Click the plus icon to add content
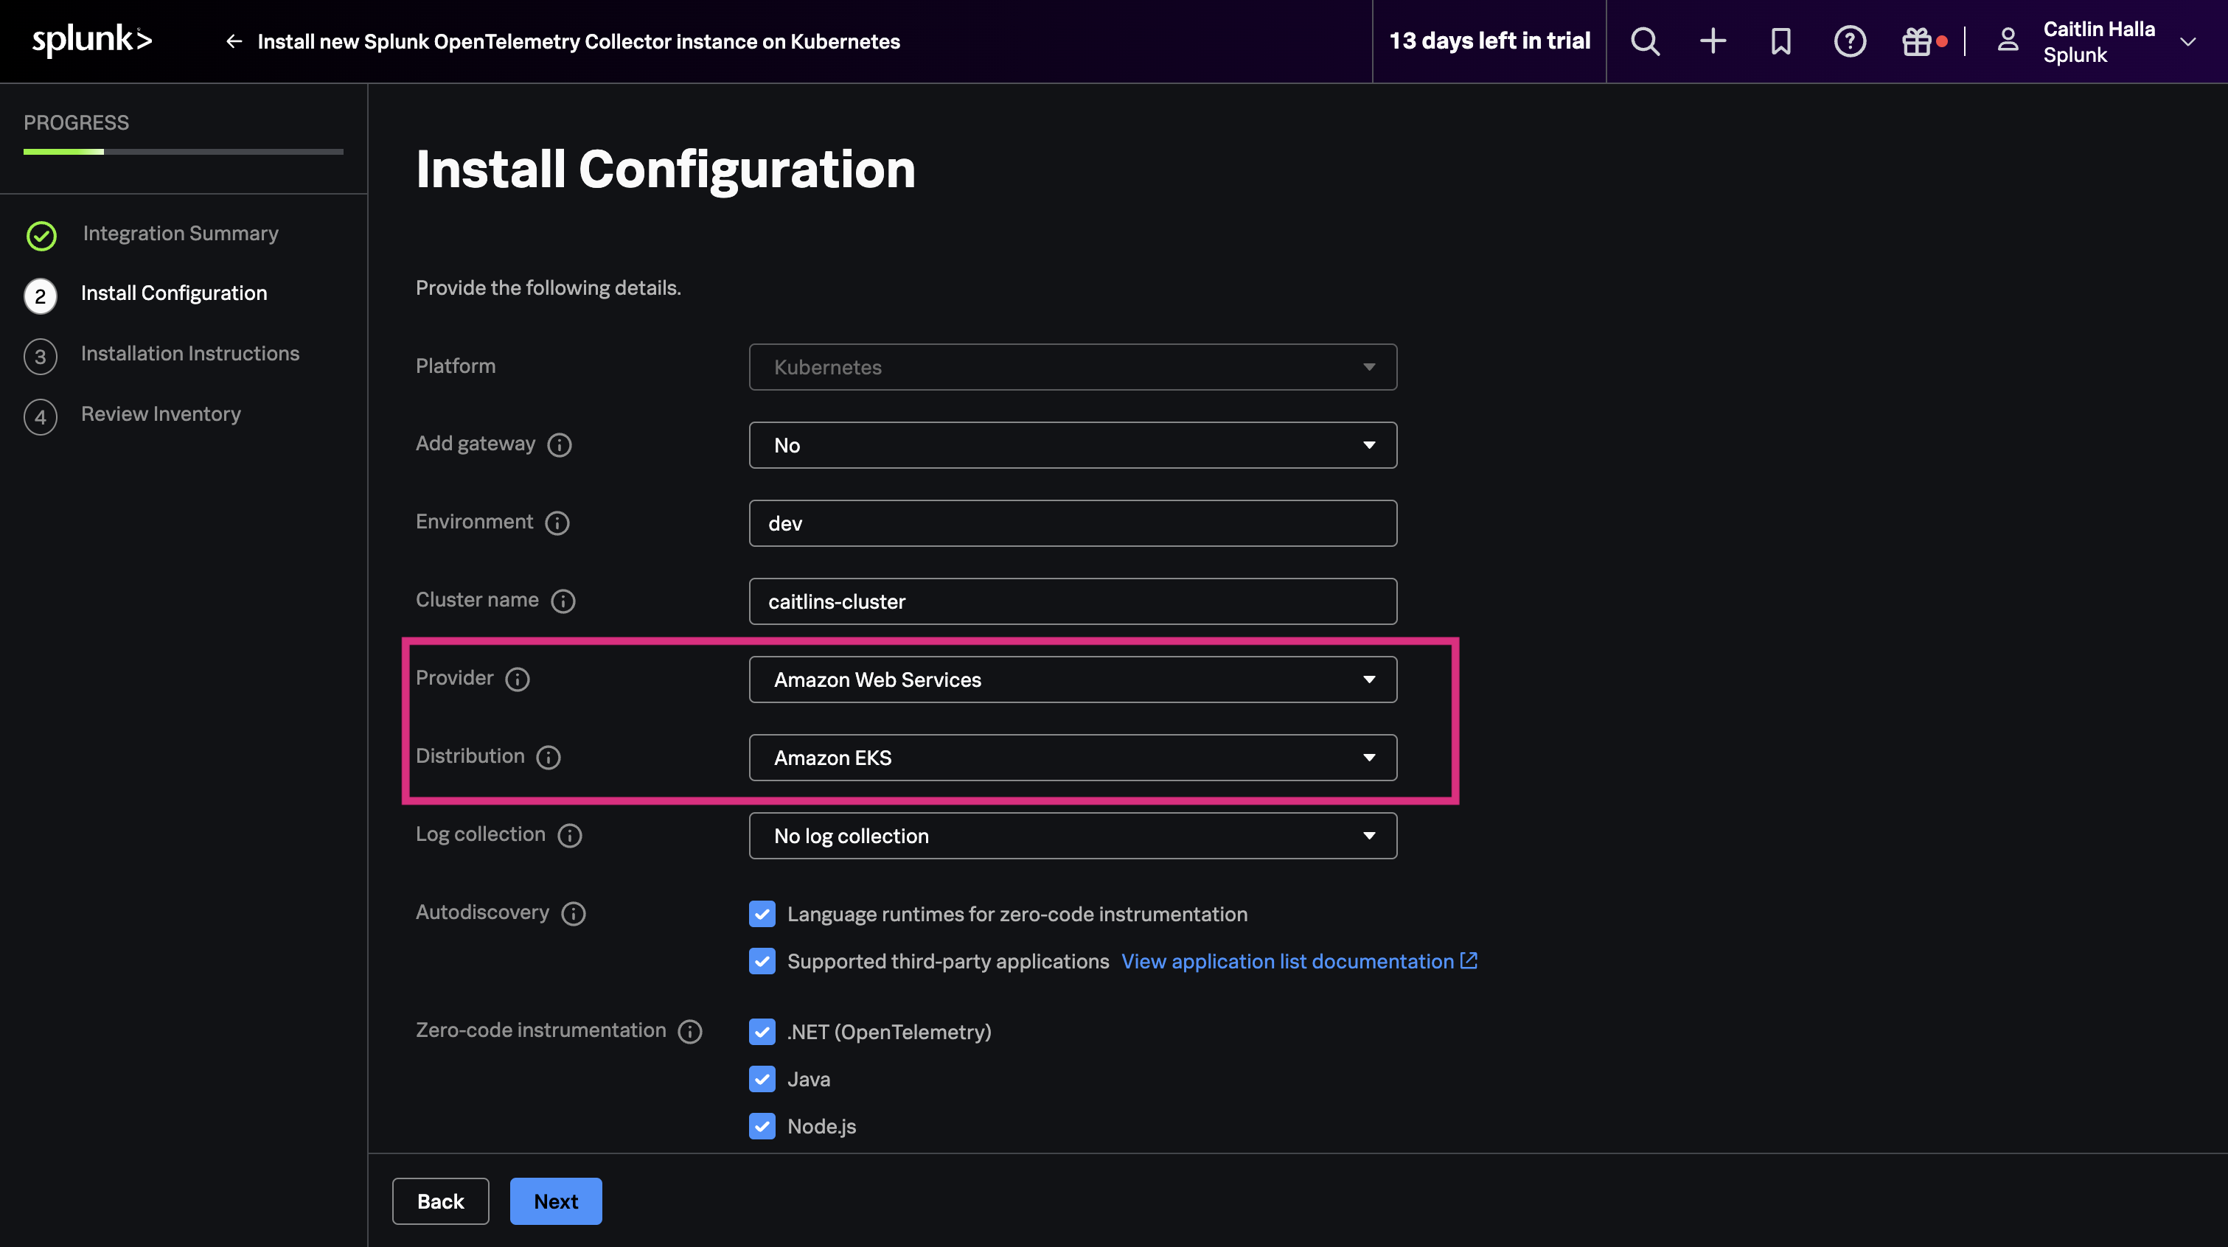2228x1247 pixels. click(1713, 41)
